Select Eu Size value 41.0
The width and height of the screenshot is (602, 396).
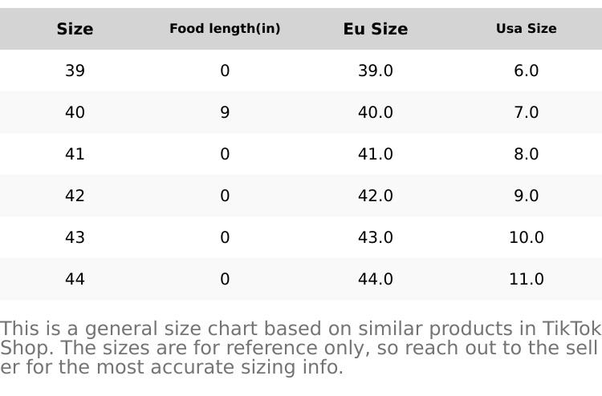(376, 154)
